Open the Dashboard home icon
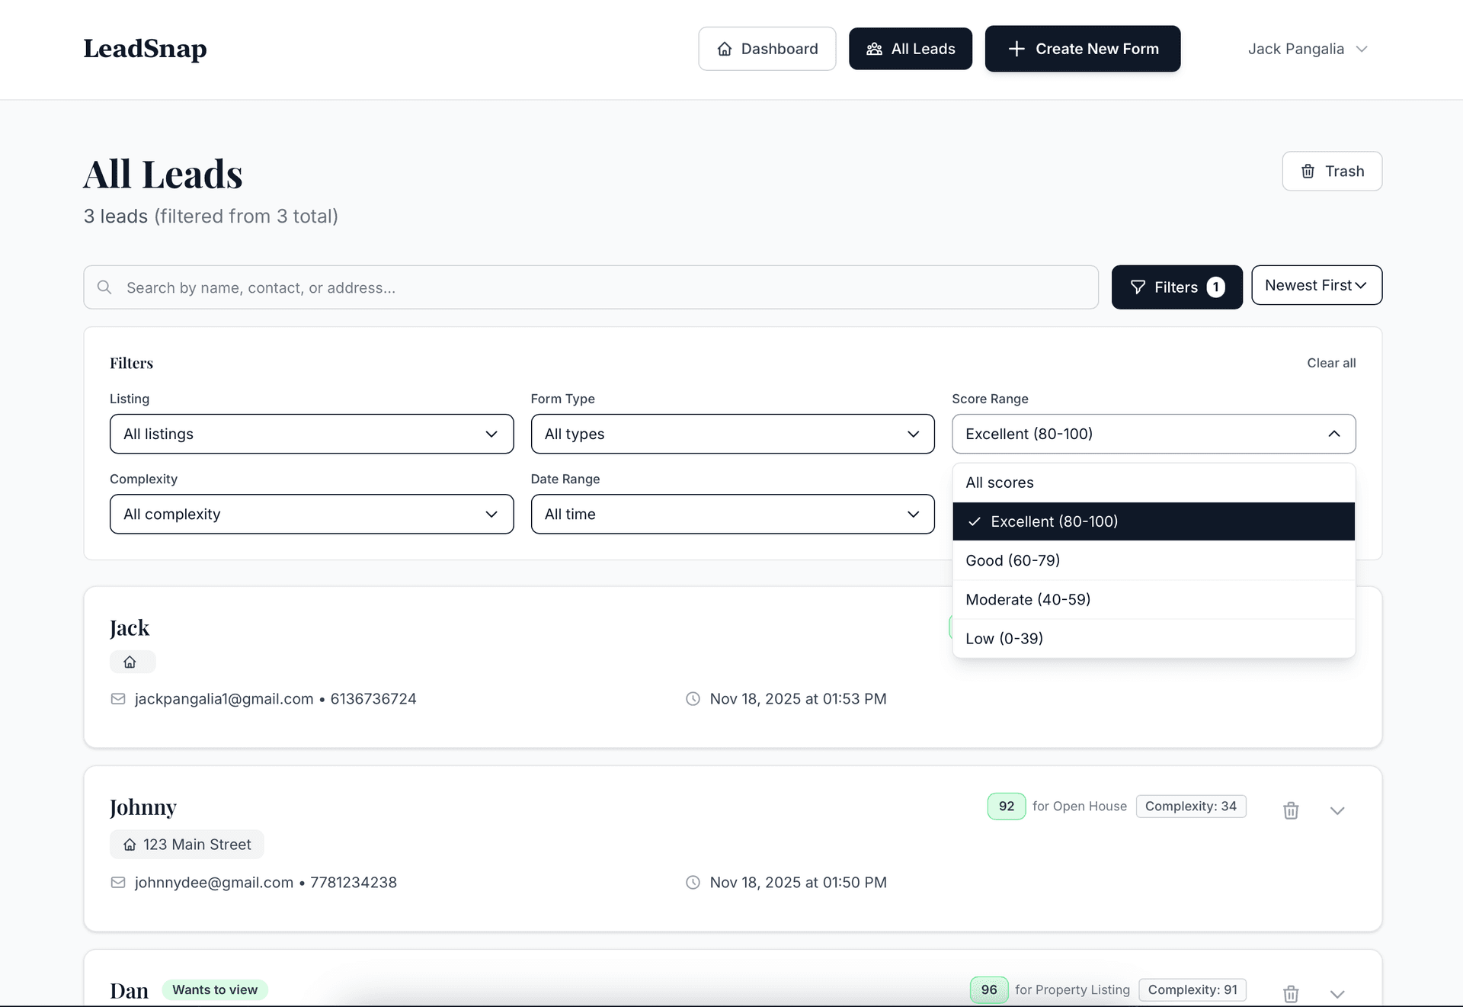Image resolution: width=1463 pixels, height=1007 pixels. pyautogui.click(x=724, y=48)
